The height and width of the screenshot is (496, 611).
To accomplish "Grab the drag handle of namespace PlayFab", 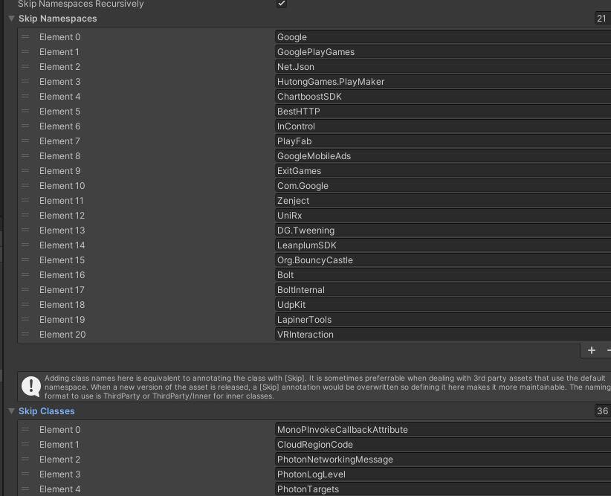I will (25, 141).
